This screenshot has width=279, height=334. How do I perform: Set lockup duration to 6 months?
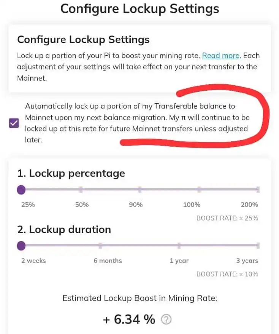tap(100, 246)
